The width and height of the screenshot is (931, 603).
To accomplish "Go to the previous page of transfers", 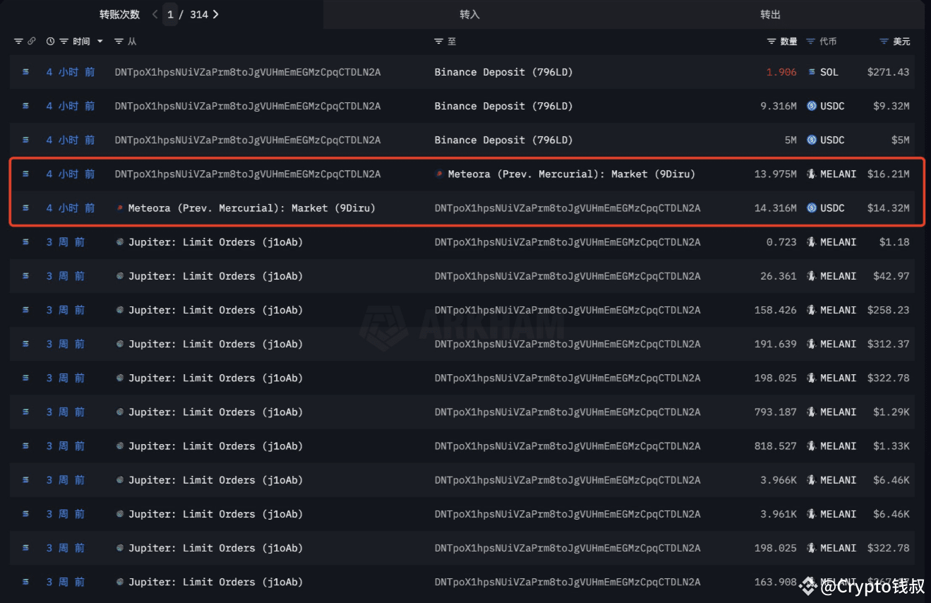I will tap(155, 14).
